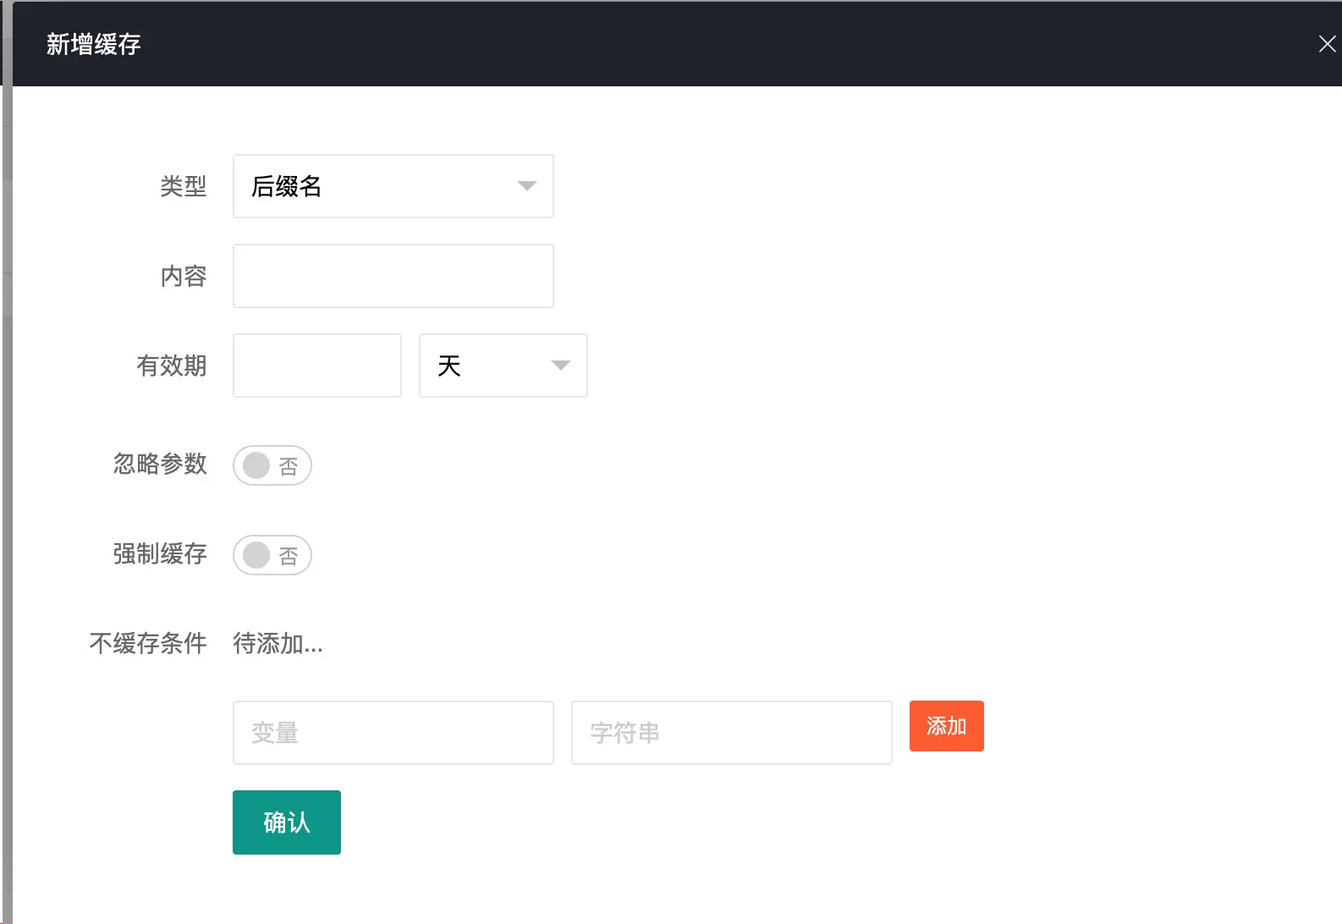Click the 待添加... placeholder text
This screenshot has height=924, width=1342.
(x=278, y=644)
